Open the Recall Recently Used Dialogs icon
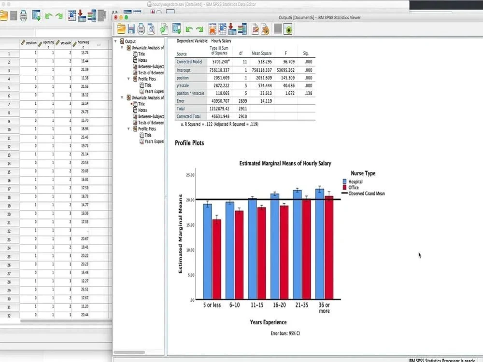Screen dimensions: 483x362 coord(164,28)
